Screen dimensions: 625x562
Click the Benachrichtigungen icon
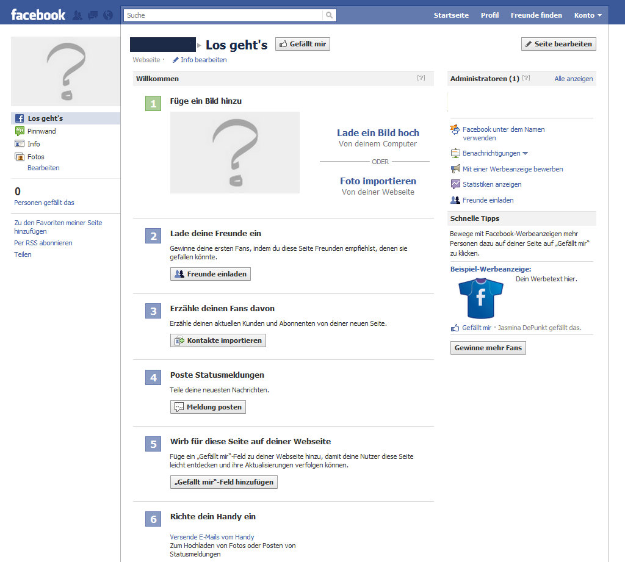point(455,153)
